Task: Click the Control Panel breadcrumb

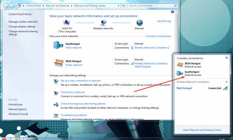Action: click(33, 6)
